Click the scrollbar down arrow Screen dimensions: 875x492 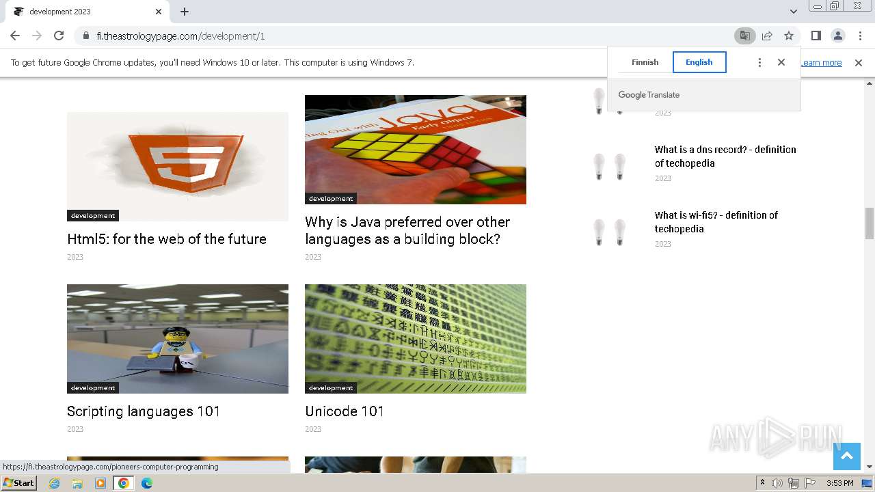pyautogui.click(x=870, y=467)
